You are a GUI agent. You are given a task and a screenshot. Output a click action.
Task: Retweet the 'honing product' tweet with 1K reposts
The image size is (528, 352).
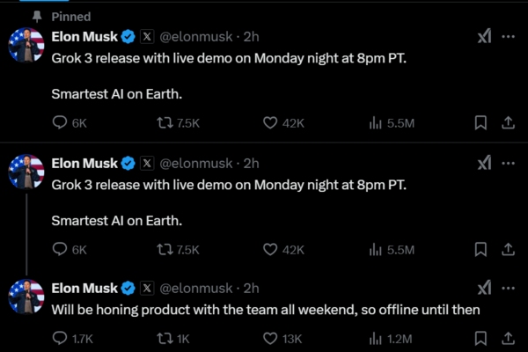pyautogui.click(x=164, y=338)
